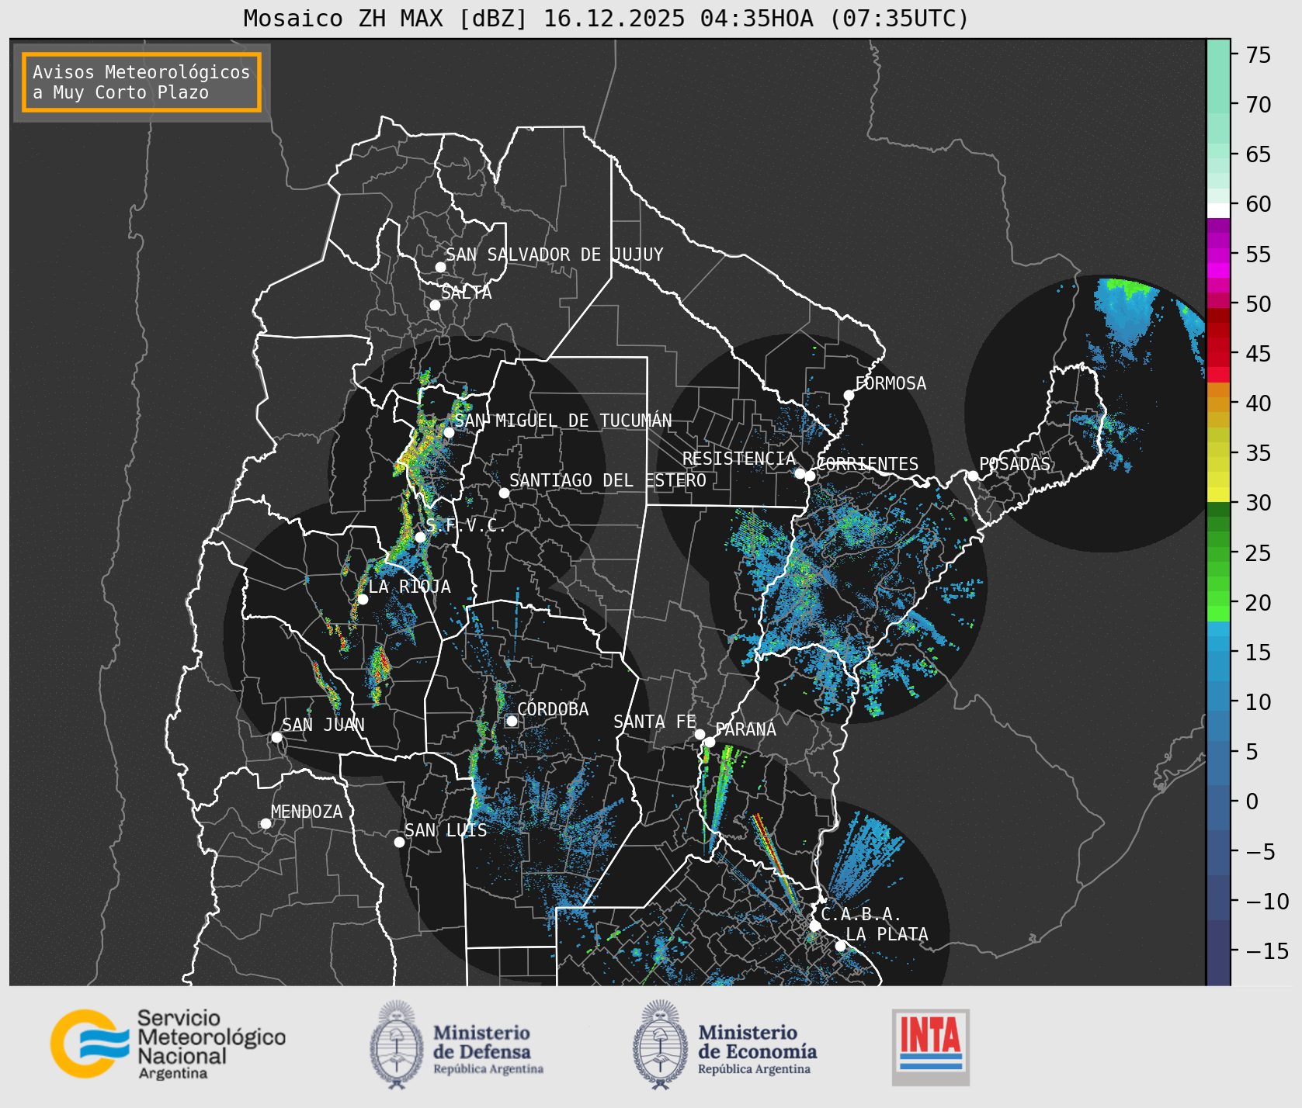1302x1108 pixels.
Task: Select the C.A.B.A. city marker
Action: pos(814,926)
